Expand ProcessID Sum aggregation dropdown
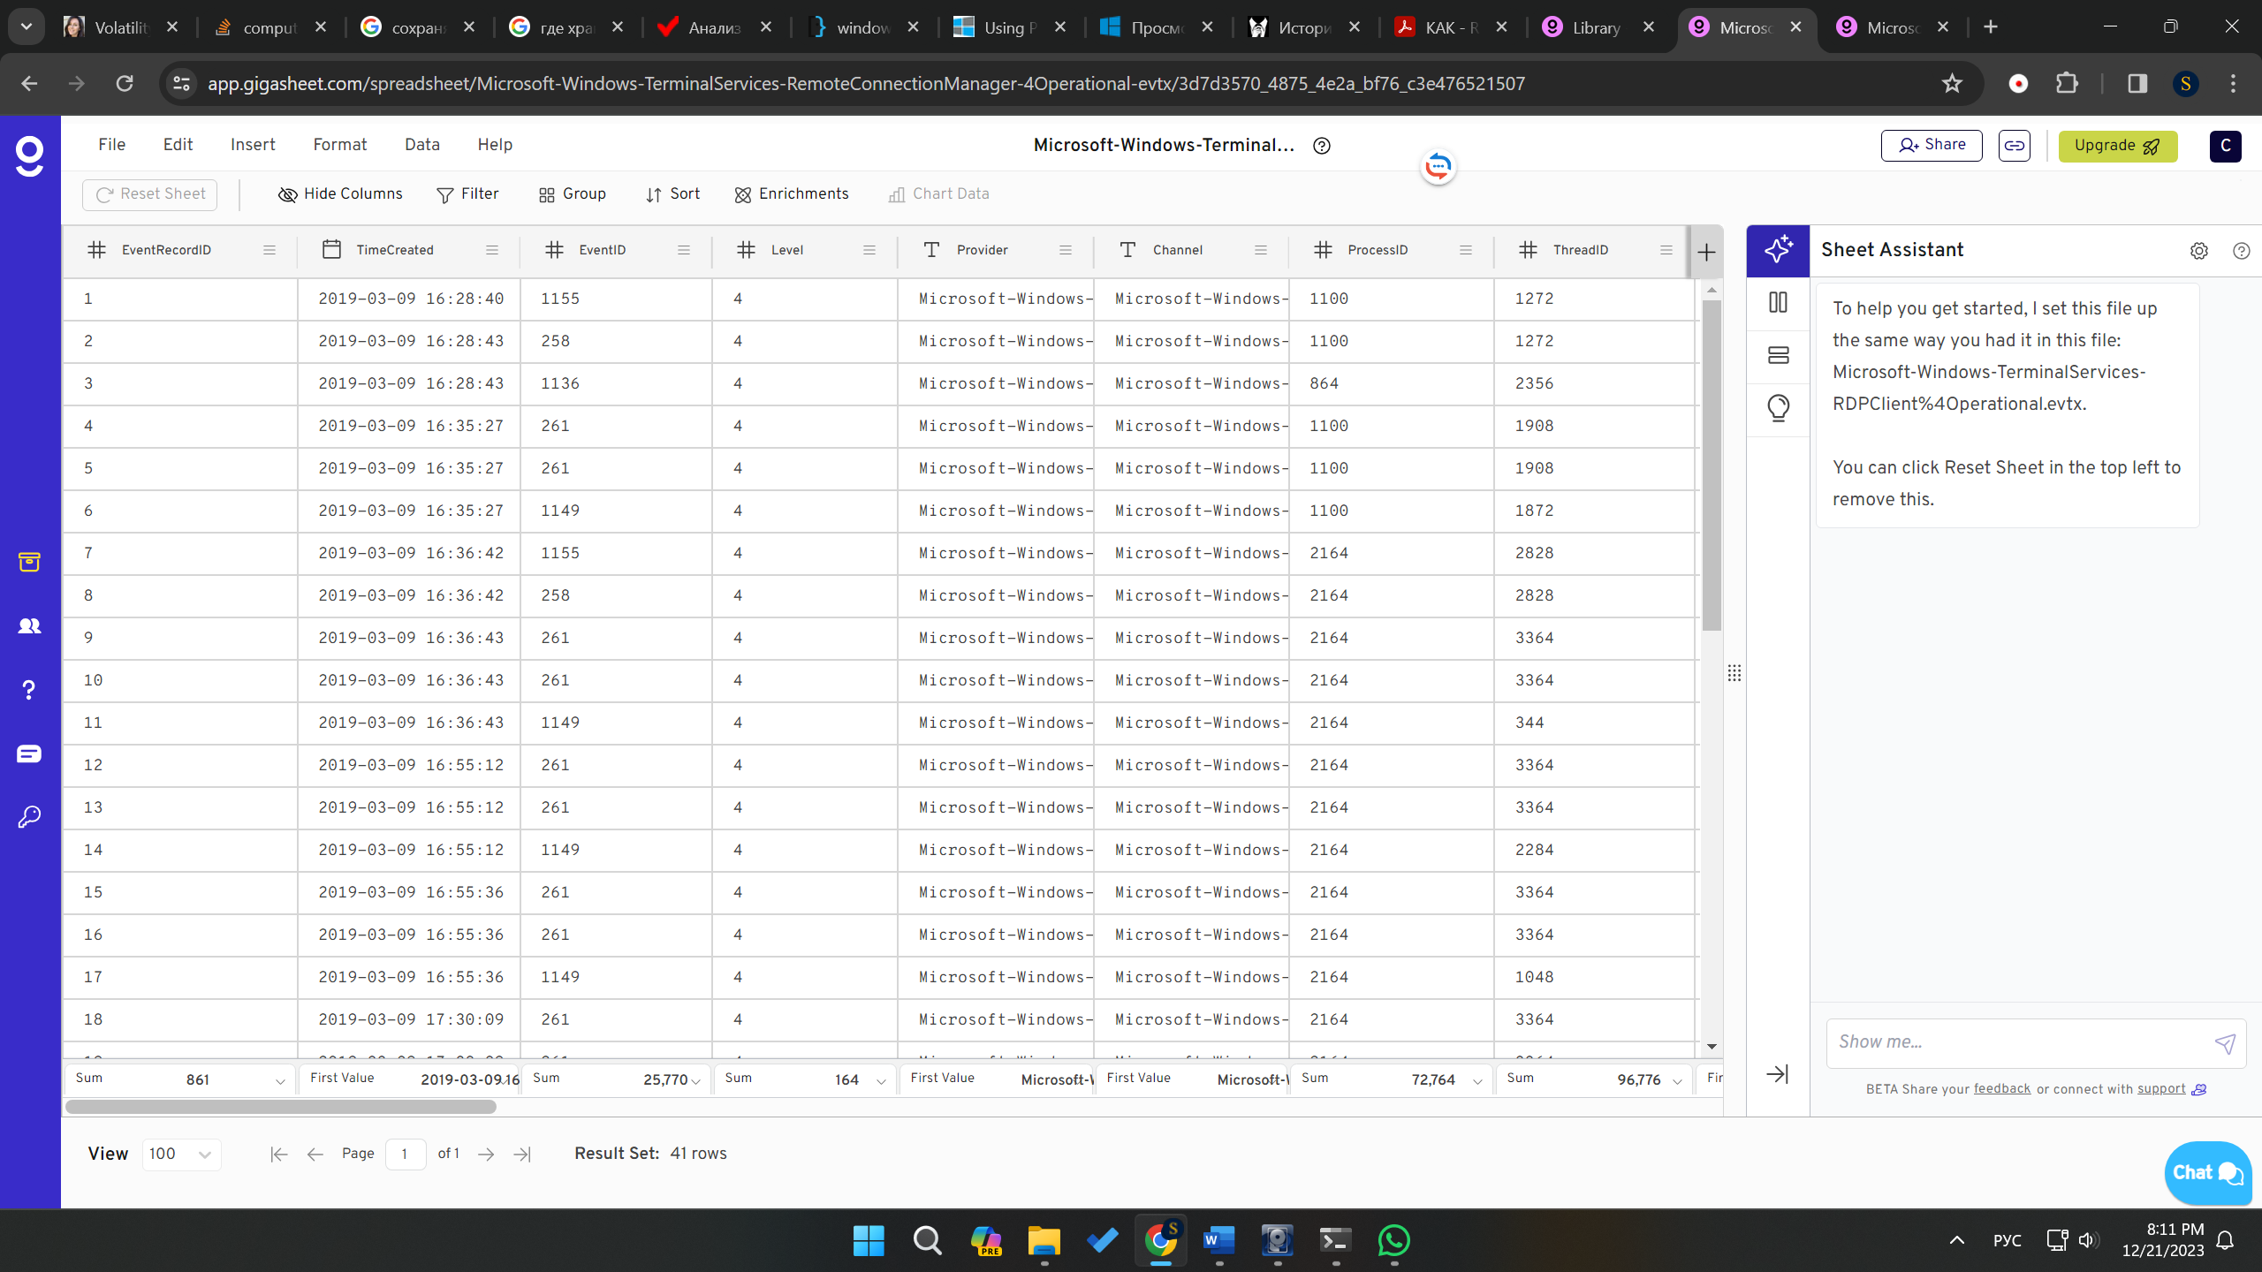The width and height of the screenshot is (2262, 1272). click(1477, 1081)
